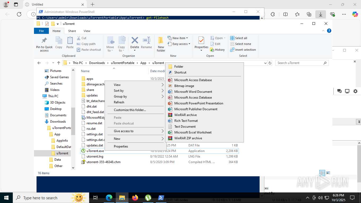Open address bar history dropdown
This screenshot has height=203, width=361.
coord(265,63)
